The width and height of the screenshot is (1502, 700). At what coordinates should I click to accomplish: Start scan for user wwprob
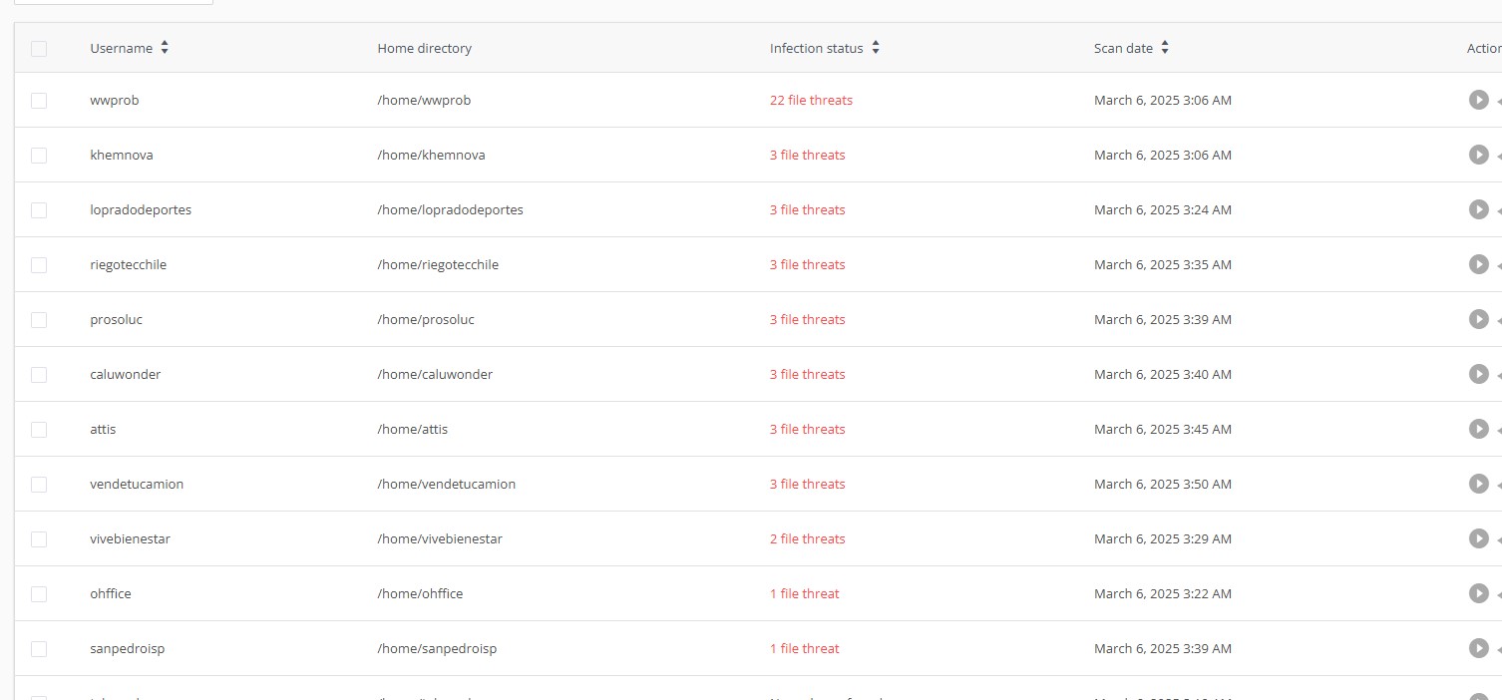[1478, 100]
